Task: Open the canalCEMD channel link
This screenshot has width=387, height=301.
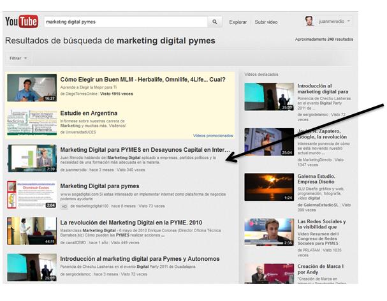Action: [x=75, y=243]
